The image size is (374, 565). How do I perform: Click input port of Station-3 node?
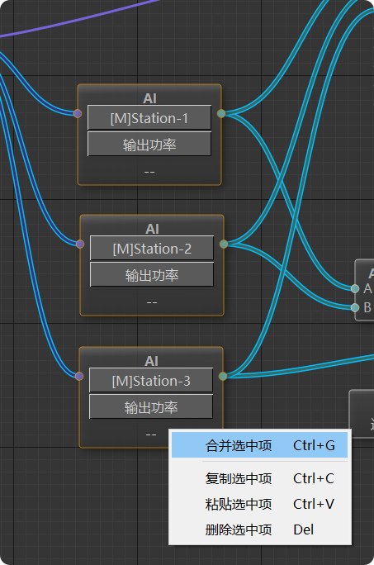(79, 376)
